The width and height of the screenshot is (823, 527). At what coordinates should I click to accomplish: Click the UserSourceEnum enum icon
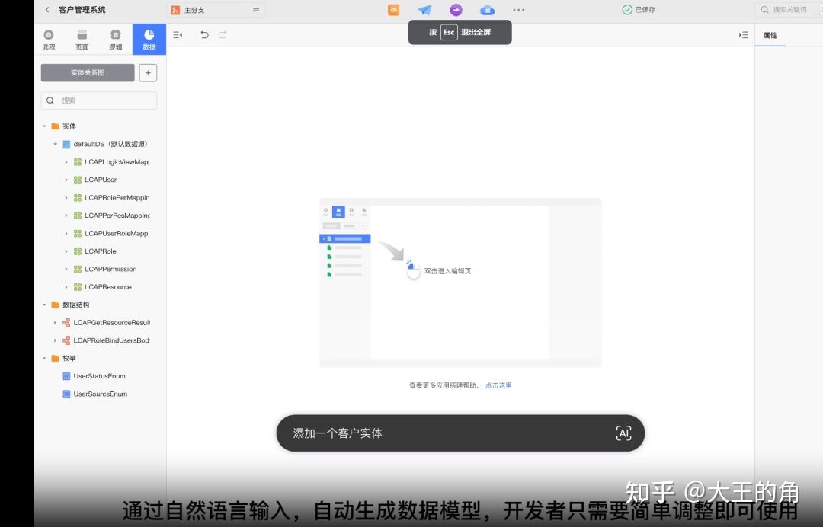click(x=66, y=394)
